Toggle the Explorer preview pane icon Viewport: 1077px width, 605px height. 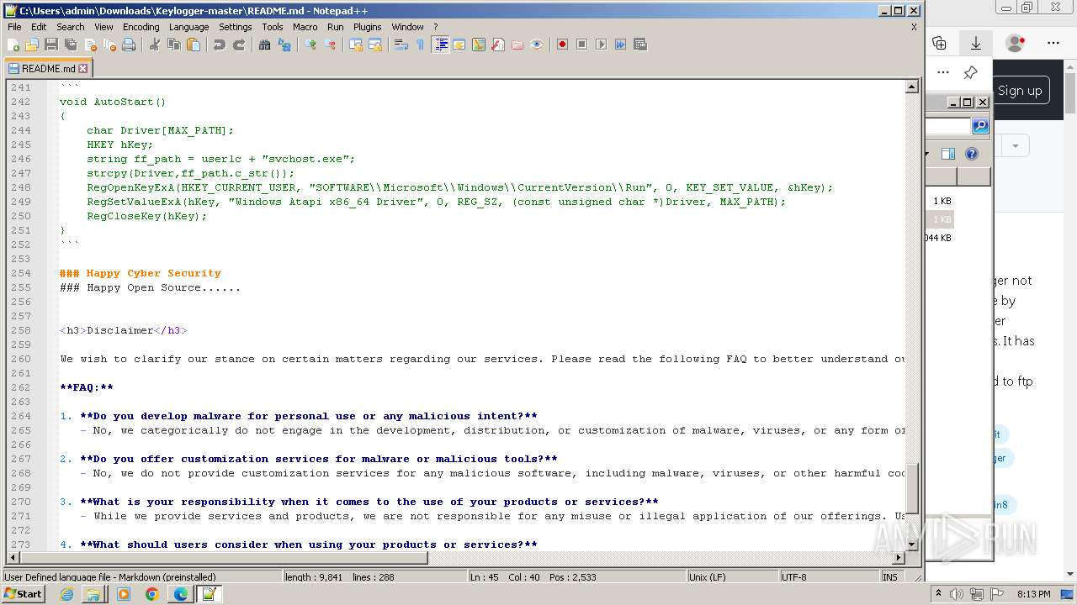[x=948, y=154]
